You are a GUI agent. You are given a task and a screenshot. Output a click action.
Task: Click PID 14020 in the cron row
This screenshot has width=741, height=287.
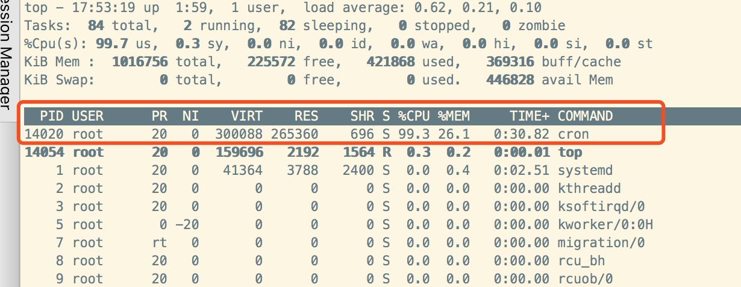coord(44,134)
